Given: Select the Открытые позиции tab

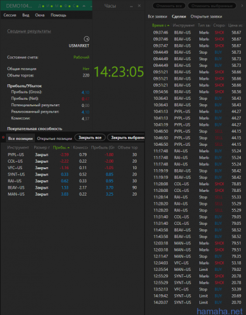Looking at the screenshot, I should click(54, 139).
